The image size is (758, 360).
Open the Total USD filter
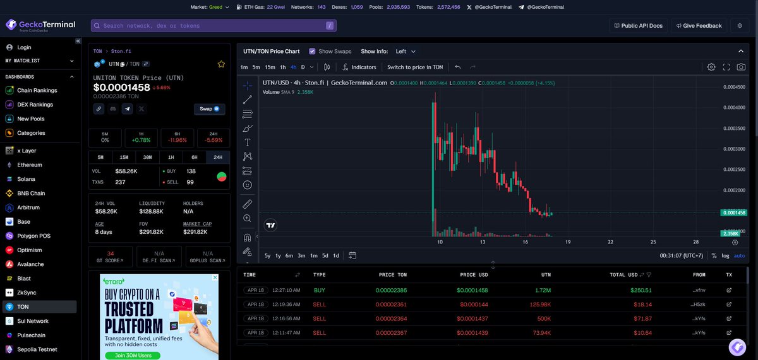click(x=649, y=275)
